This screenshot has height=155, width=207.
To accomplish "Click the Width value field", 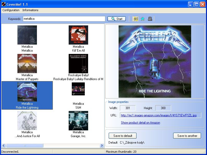I will [128, 108].
